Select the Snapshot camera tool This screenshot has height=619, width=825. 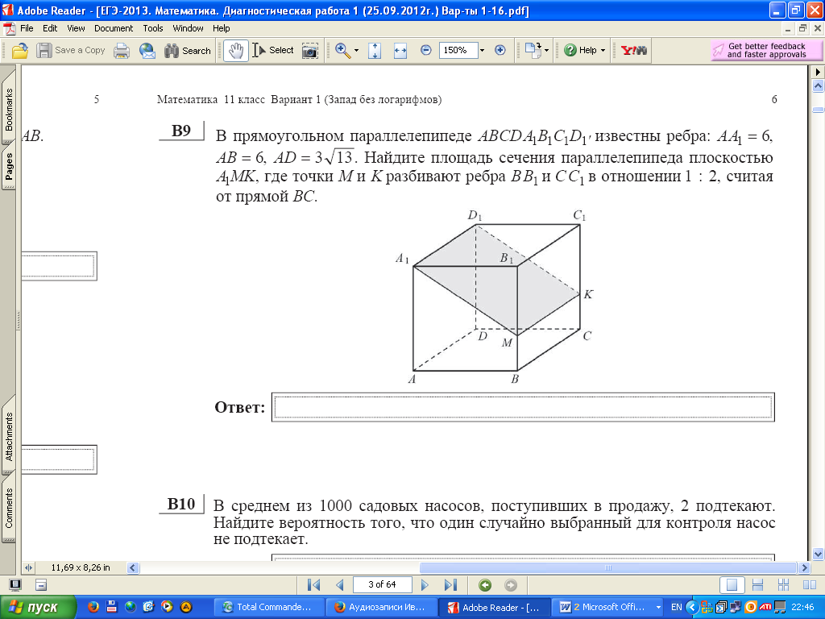point(310,51)
